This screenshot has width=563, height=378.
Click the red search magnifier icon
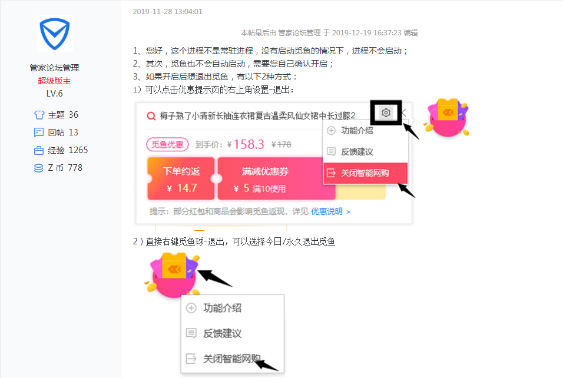(x=151, y=115)
